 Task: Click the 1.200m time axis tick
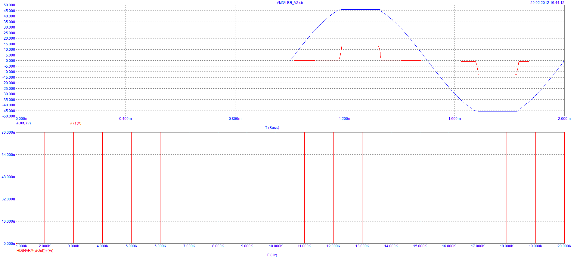(x=345, y=119)
